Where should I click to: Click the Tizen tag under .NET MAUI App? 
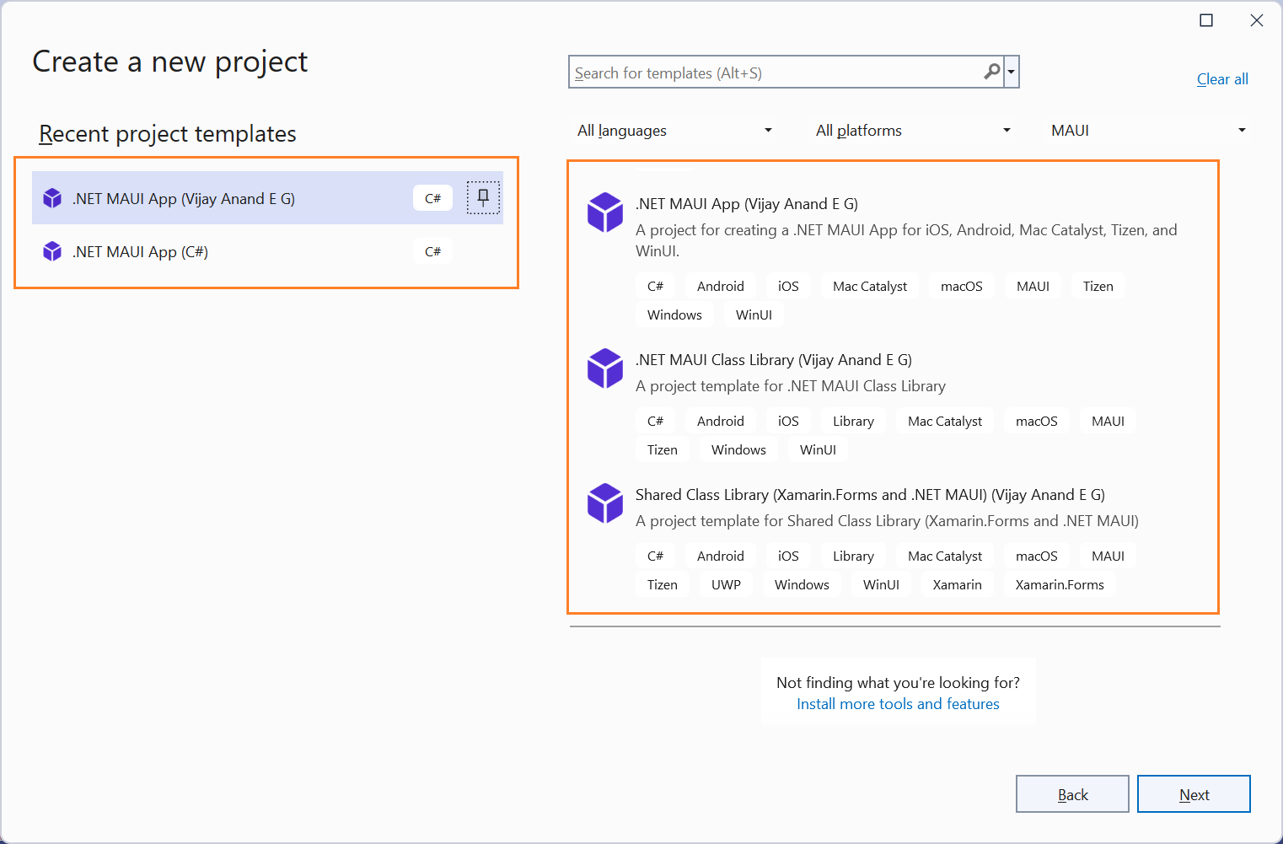[1098, 287]
